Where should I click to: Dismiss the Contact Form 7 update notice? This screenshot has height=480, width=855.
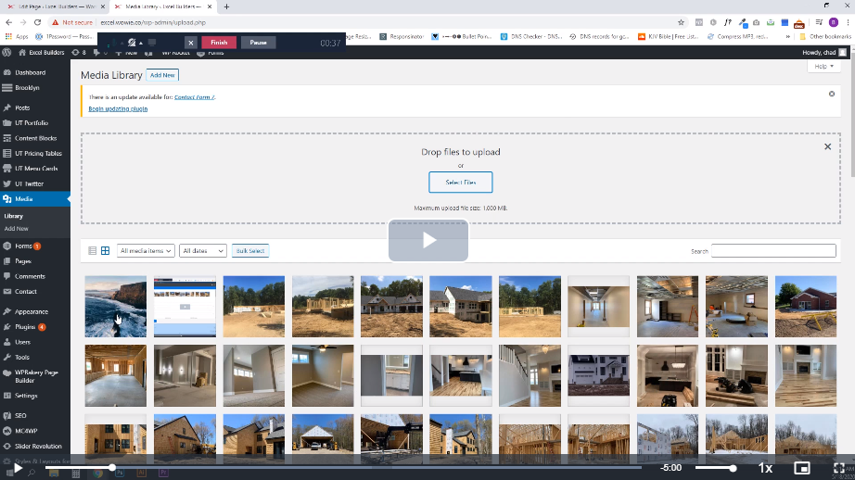click(x=831, y=95)
